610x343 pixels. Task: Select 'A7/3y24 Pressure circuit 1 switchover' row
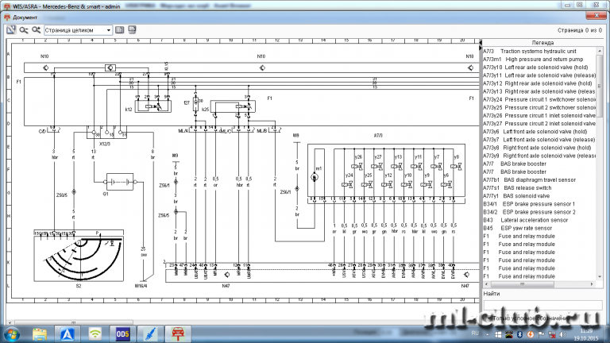click(x=539, y=99)
